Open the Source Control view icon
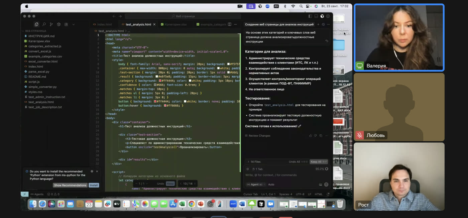Viewport: 468px width, 218px height. click(51, 24)
